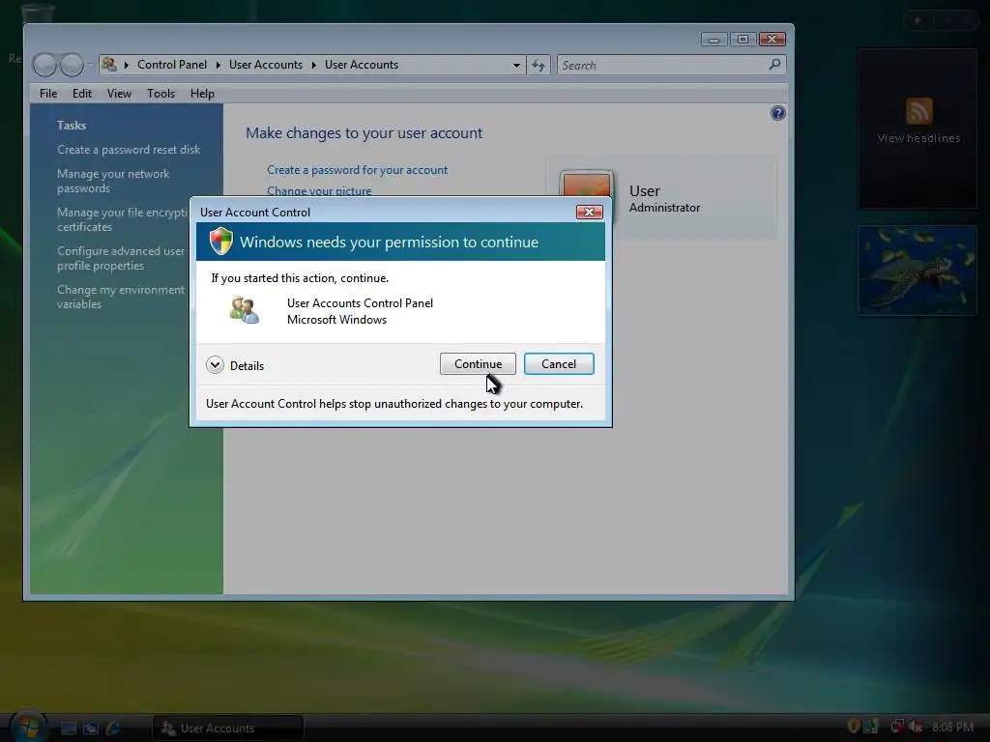
Task: Open Configure advanced user profile properties
Action: pyautogui.click(x=121, y=258)
